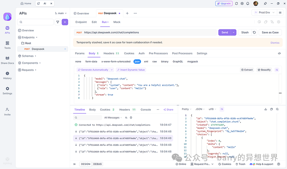The image size is (287, 169).
Task: Select the json body type
Action: click(x=137, y=62)
